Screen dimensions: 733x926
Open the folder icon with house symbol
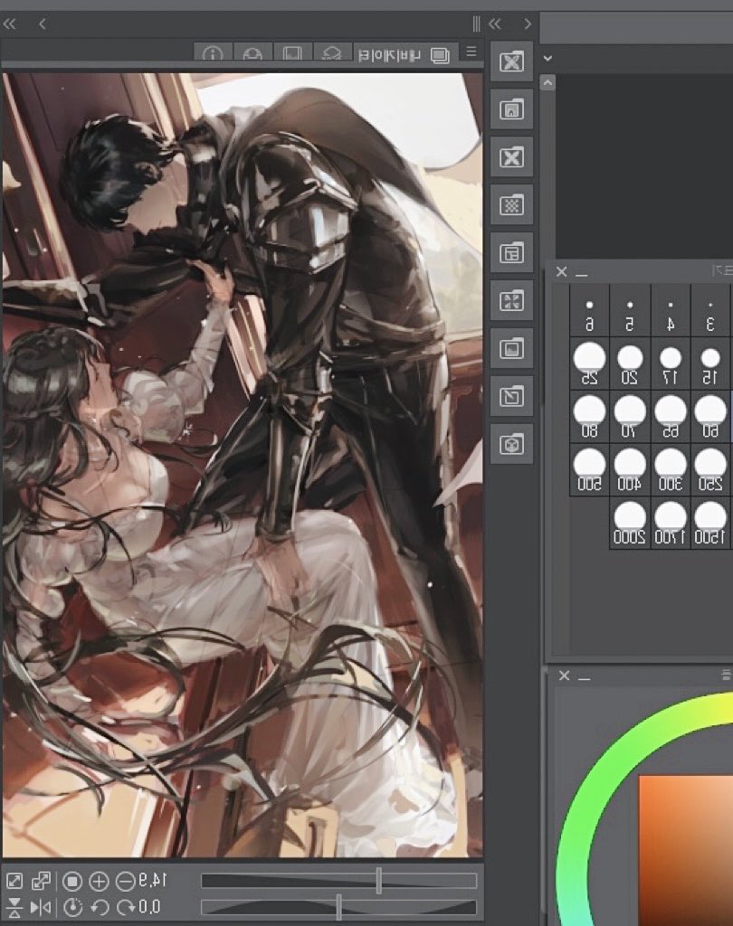511,109
